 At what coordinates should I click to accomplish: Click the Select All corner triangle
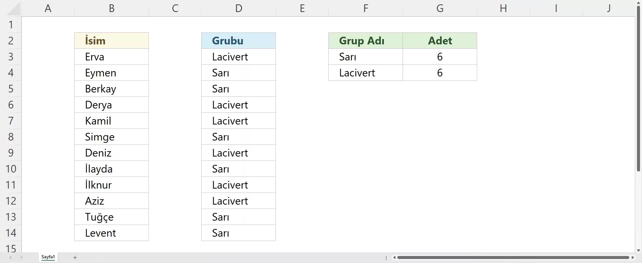[x=14, y=9]
